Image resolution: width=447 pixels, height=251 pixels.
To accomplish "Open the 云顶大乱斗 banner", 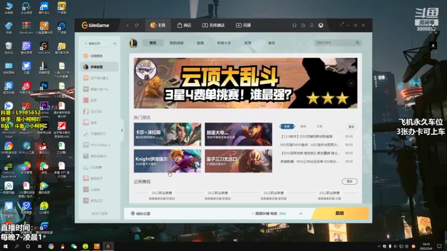I will (245, 83).
